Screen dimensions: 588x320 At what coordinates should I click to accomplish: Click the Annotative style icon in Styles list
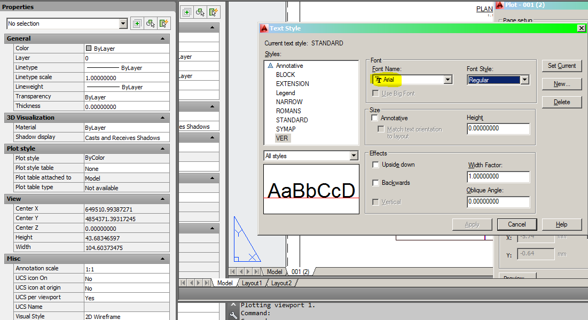270,65
